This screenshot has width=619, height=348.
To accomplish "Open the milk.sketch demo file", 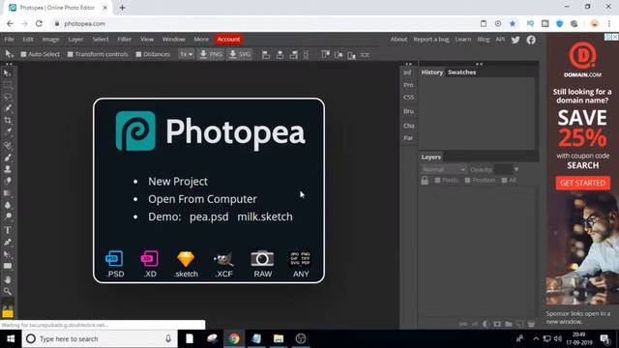I will [265, 217].
